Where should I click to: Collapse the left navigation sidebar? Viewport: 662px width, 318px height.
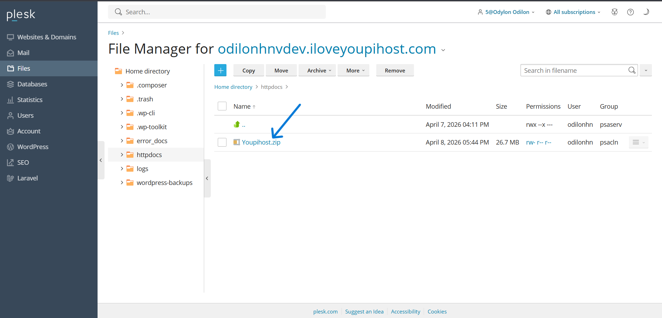pos(101,160)
